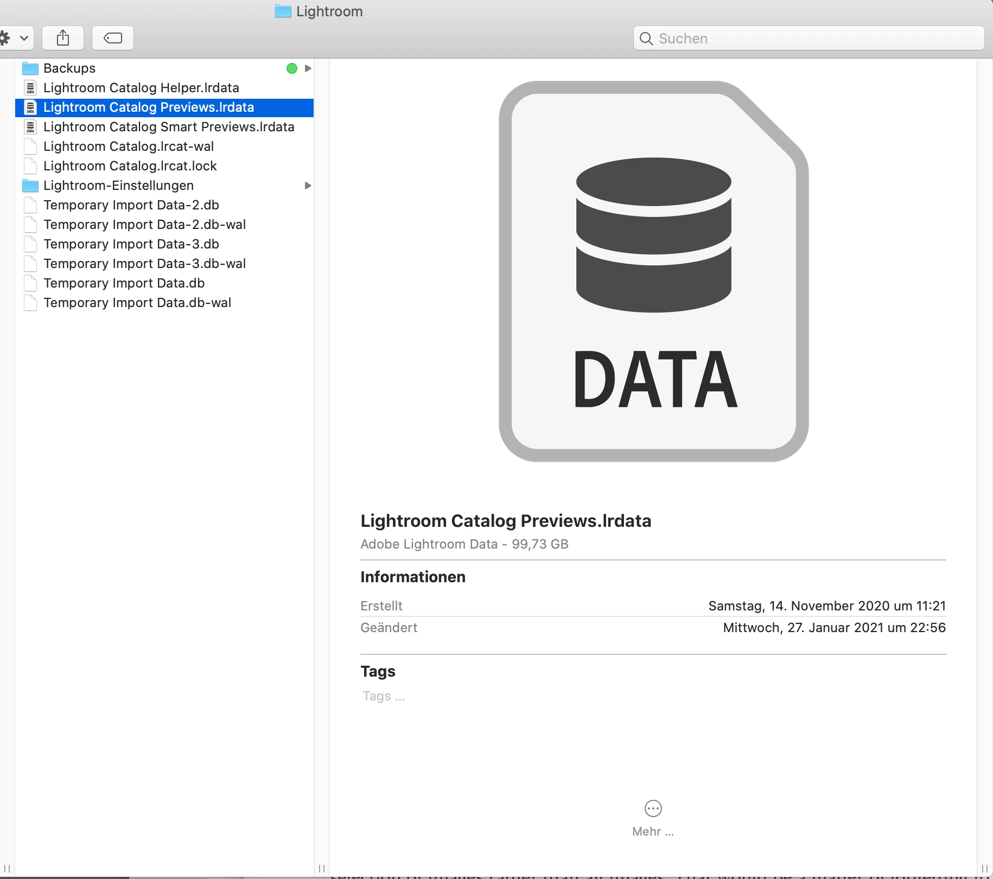
Task: Click the file icon of Temporary Import Data.db
Action: point(30,283)
